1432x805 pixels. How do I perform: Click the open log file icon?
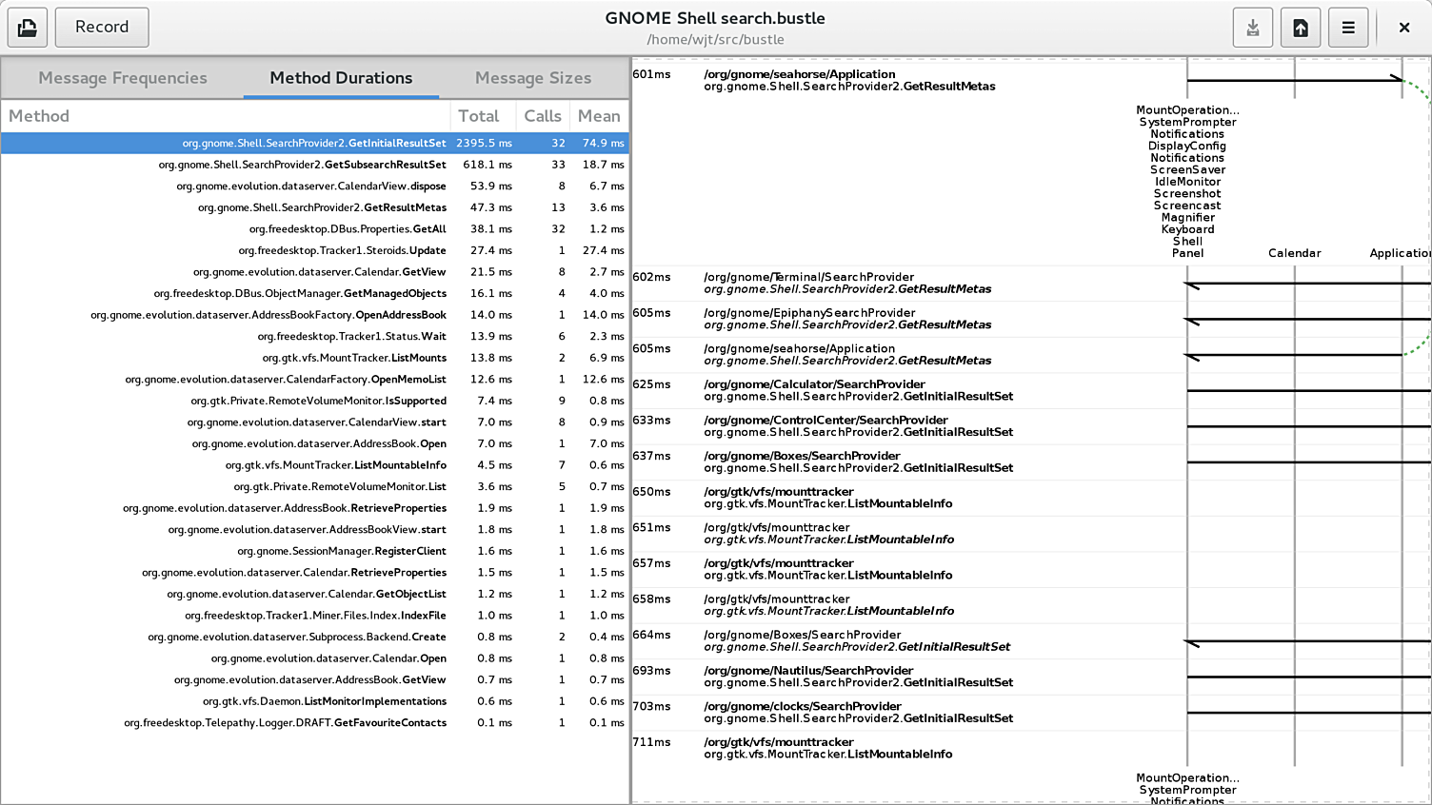[x=28, y=27]
